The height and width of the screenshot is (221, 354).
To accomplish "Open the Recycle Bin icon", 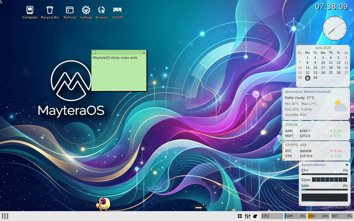I will pyautogui.click(x=50, y=12).
